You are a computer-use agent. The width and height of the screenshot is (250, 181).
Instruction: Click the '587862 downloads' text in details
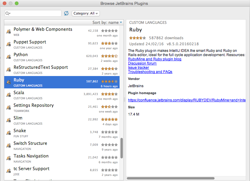166,38
